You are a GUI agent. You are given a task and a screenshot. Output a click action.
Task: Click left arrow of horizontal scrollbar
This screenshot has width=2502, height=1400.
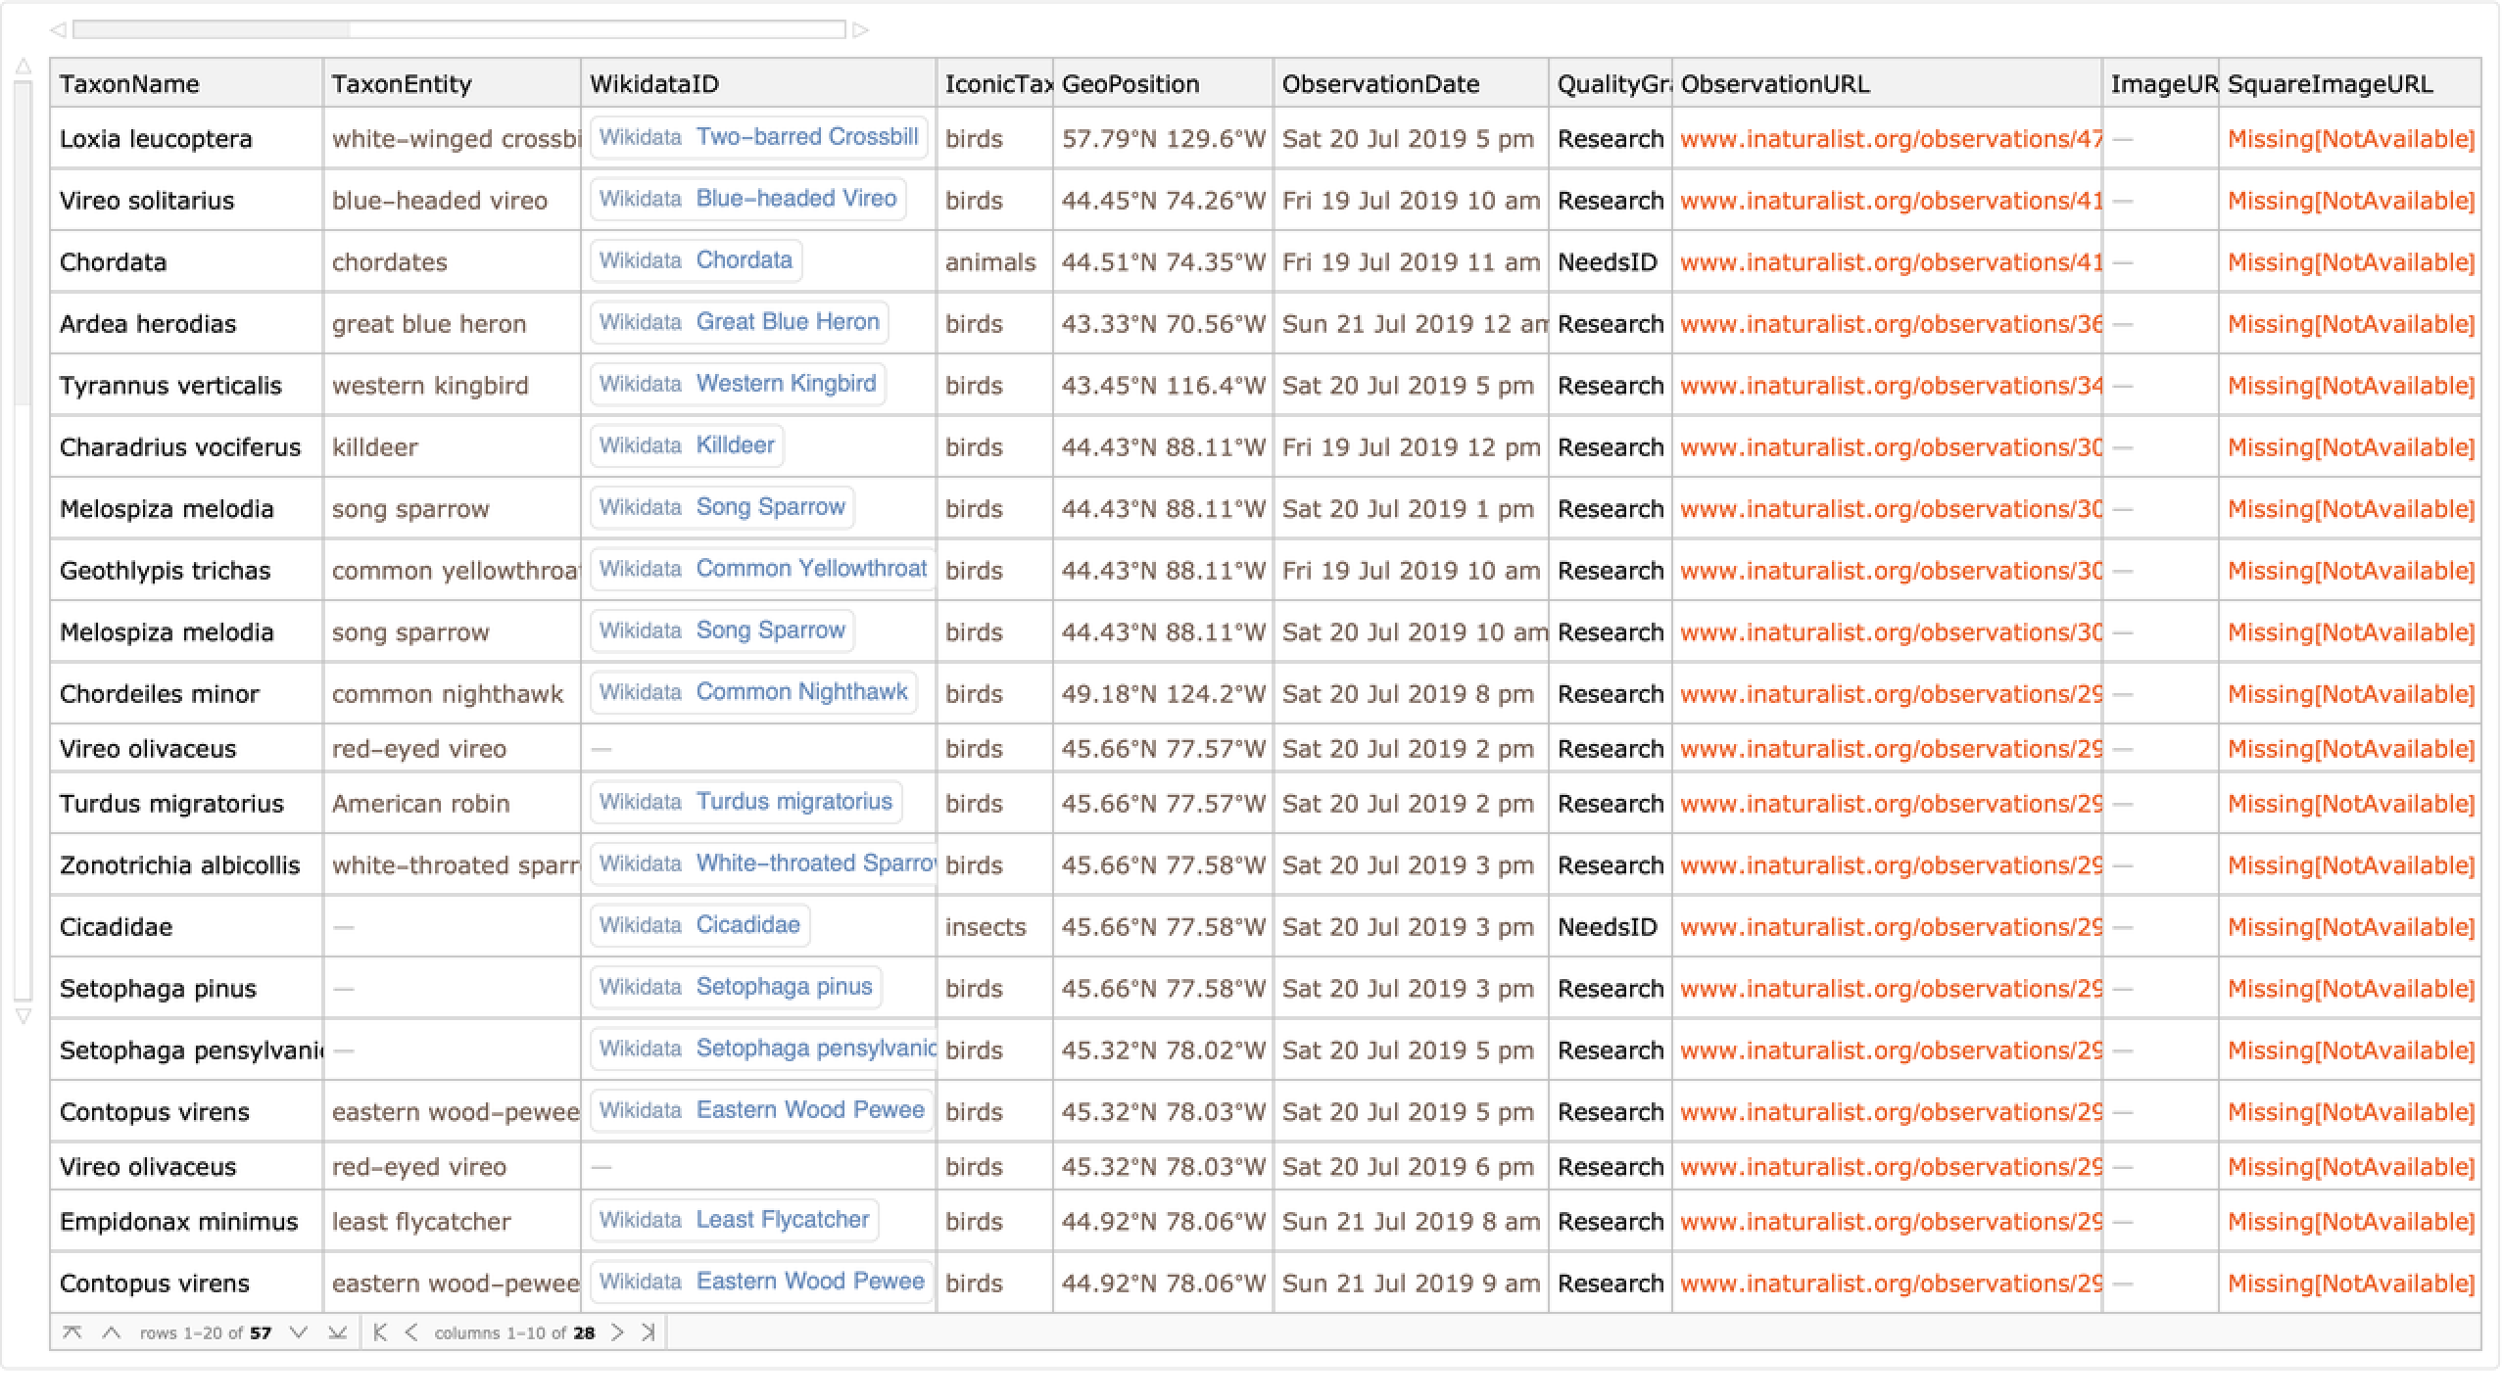click(59, 30)
